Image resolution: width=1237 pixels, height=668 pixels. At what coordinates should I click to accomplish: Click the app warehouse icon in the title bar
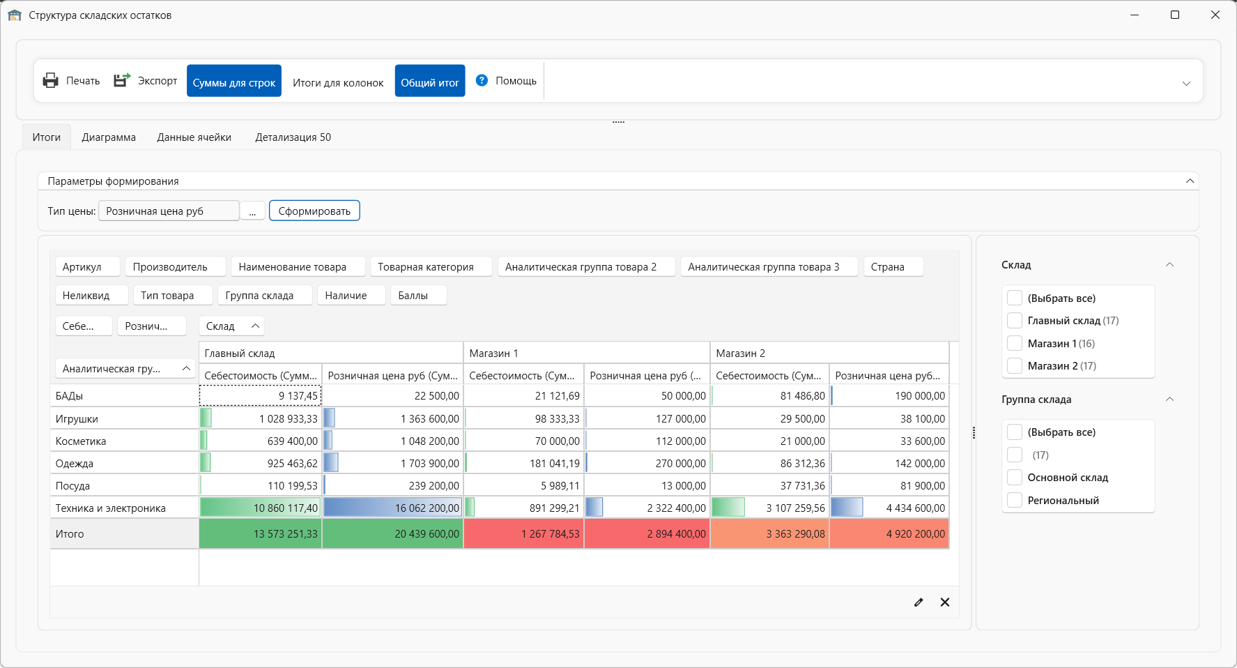15,15
